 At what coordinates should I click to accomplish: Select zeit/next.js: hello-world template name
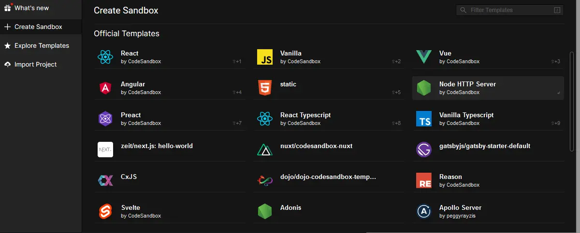pyautogui.click(x=157, y=146)
